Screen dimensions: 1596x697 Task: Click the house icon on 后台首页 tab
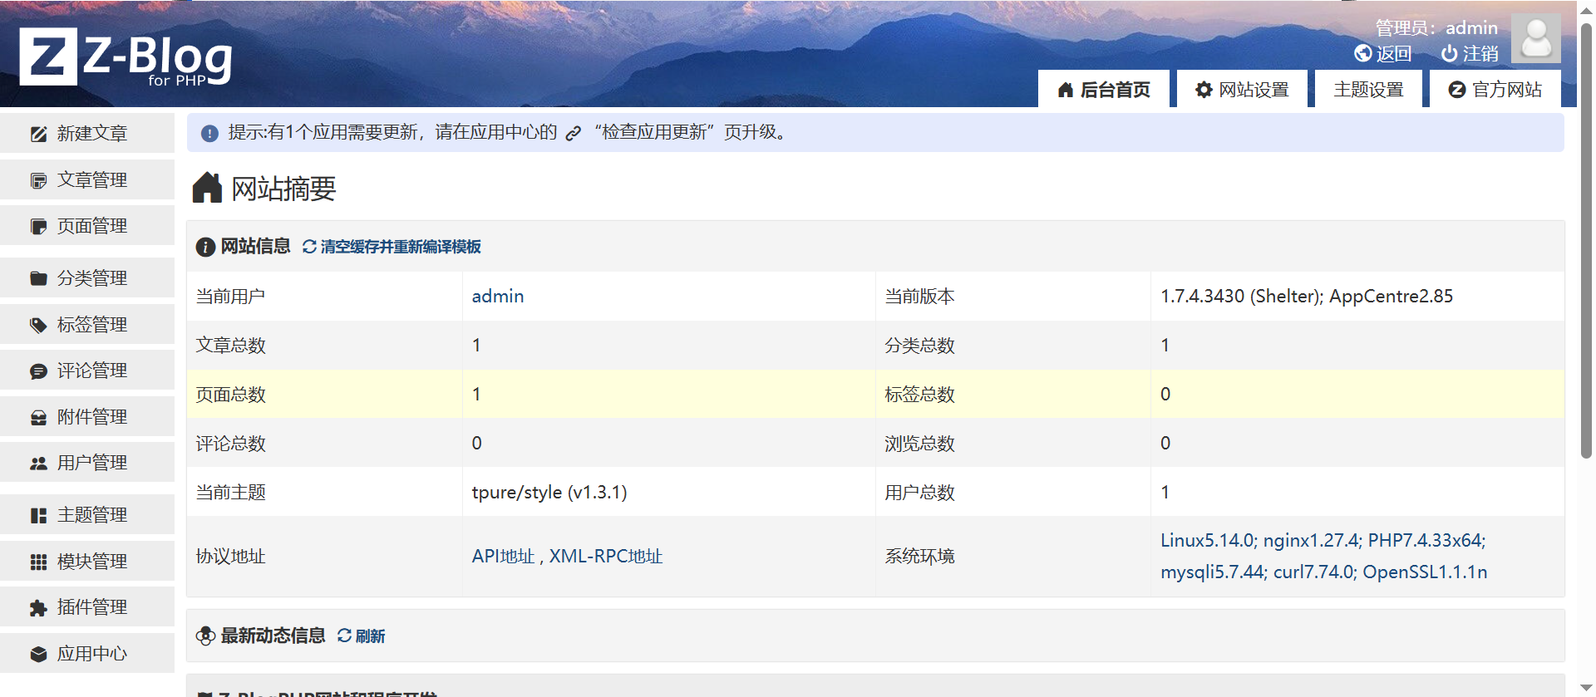pos(1066,90)
